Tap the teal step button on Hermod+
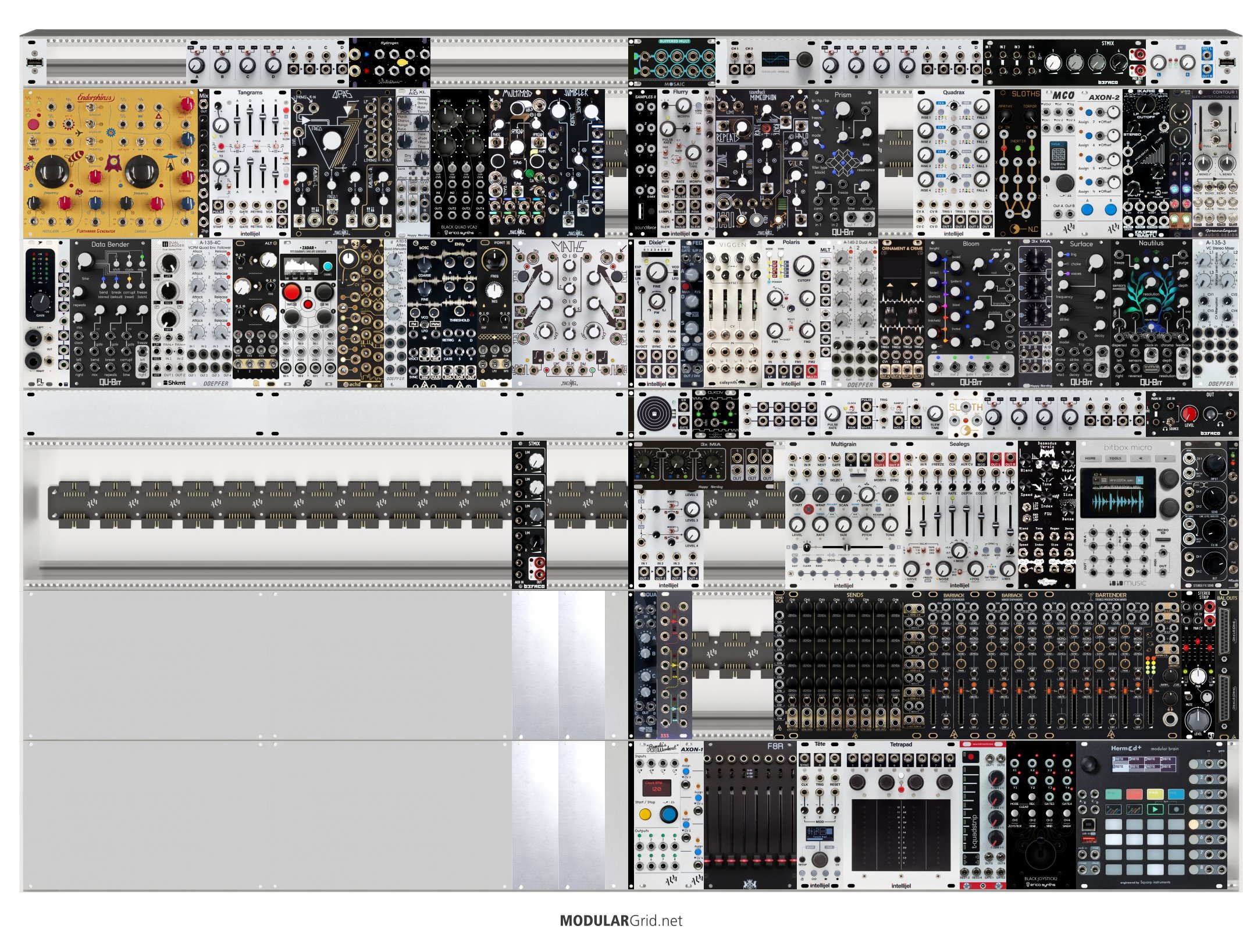The width and height of the screenshot is (1243, 933). (1113, 794)
